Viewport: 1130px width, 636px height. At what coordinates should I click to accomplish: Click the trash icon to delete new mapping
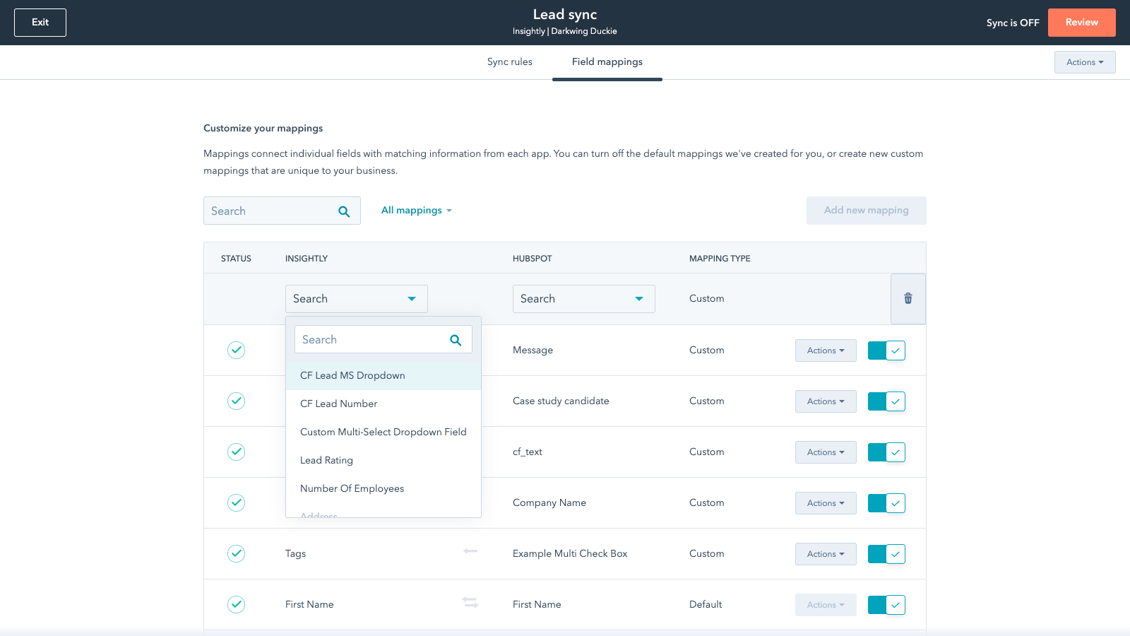click(x=908, y=299)
